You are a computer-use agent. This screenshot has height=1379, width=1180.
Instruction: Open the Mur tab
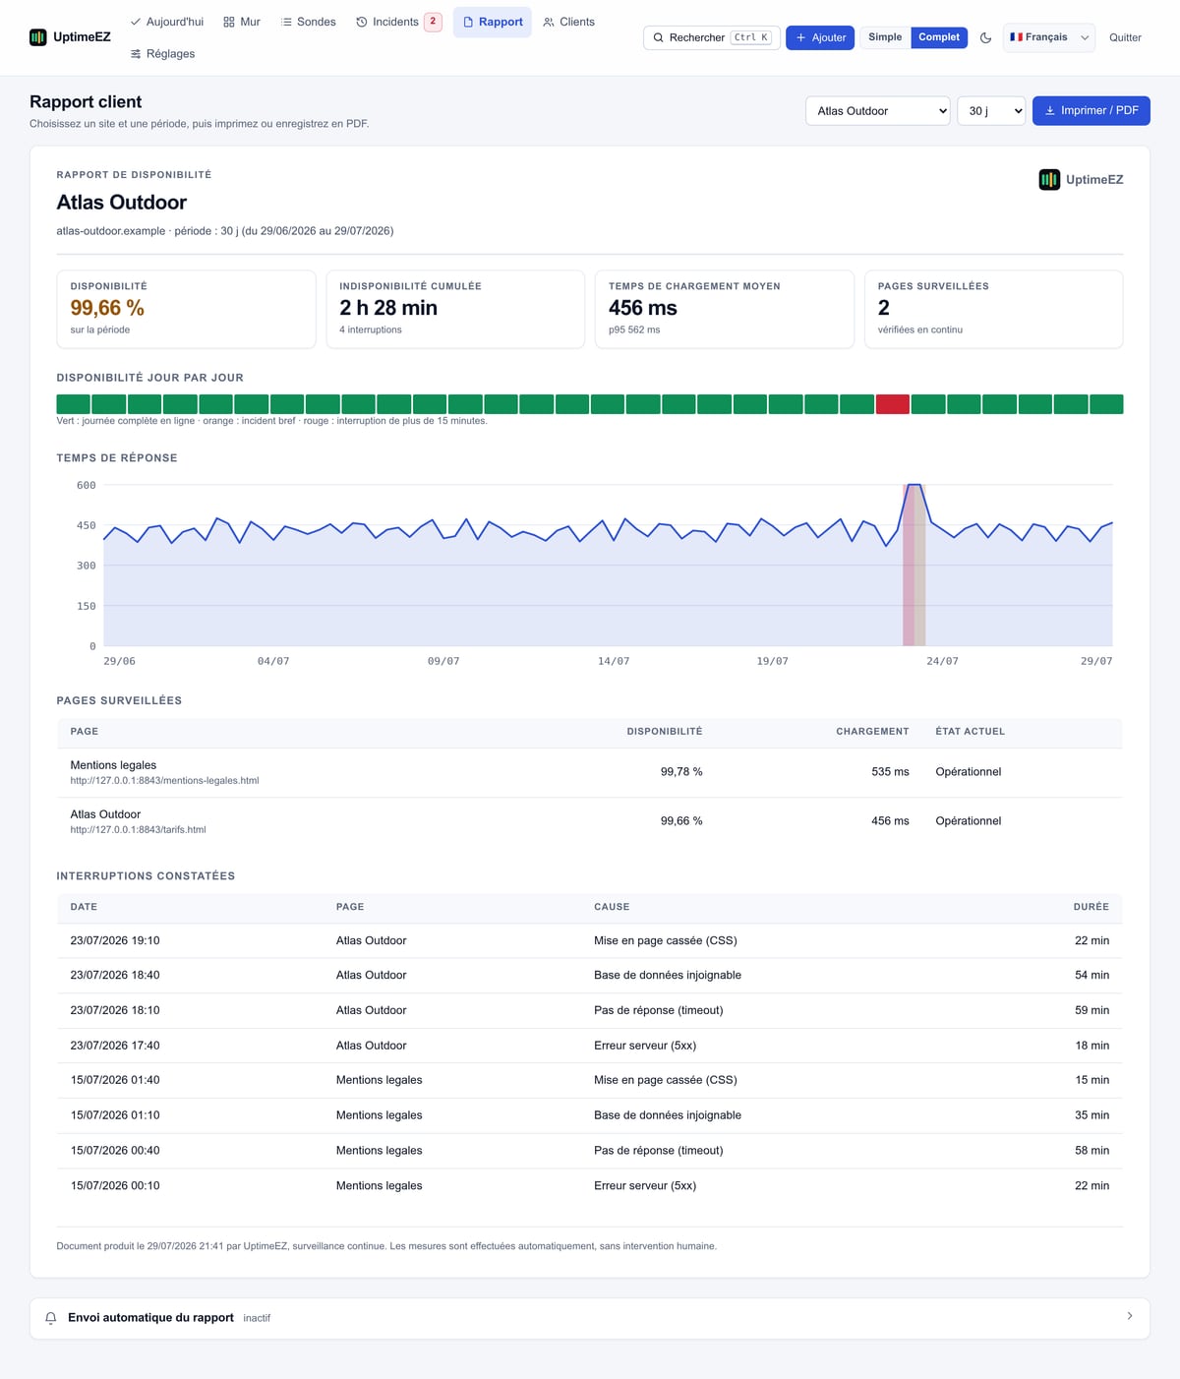242,22
